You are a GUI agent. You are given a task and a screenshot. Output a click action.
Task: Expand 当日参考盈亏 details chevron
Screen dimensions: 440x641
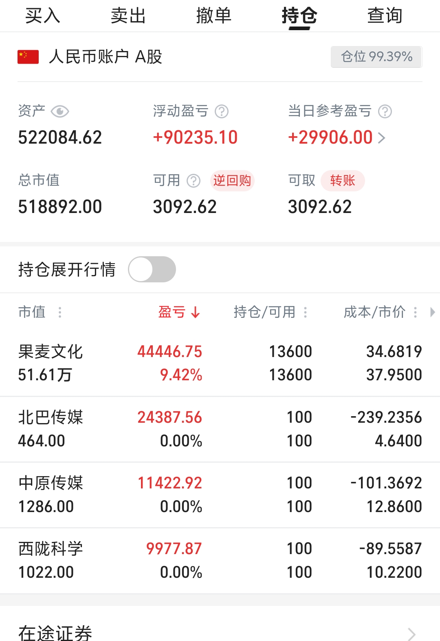pos(382,138)
